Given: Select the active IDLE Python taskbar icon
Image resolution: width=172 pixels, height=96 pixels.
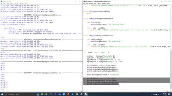Looking at the screenshot, I should [86, 94].
